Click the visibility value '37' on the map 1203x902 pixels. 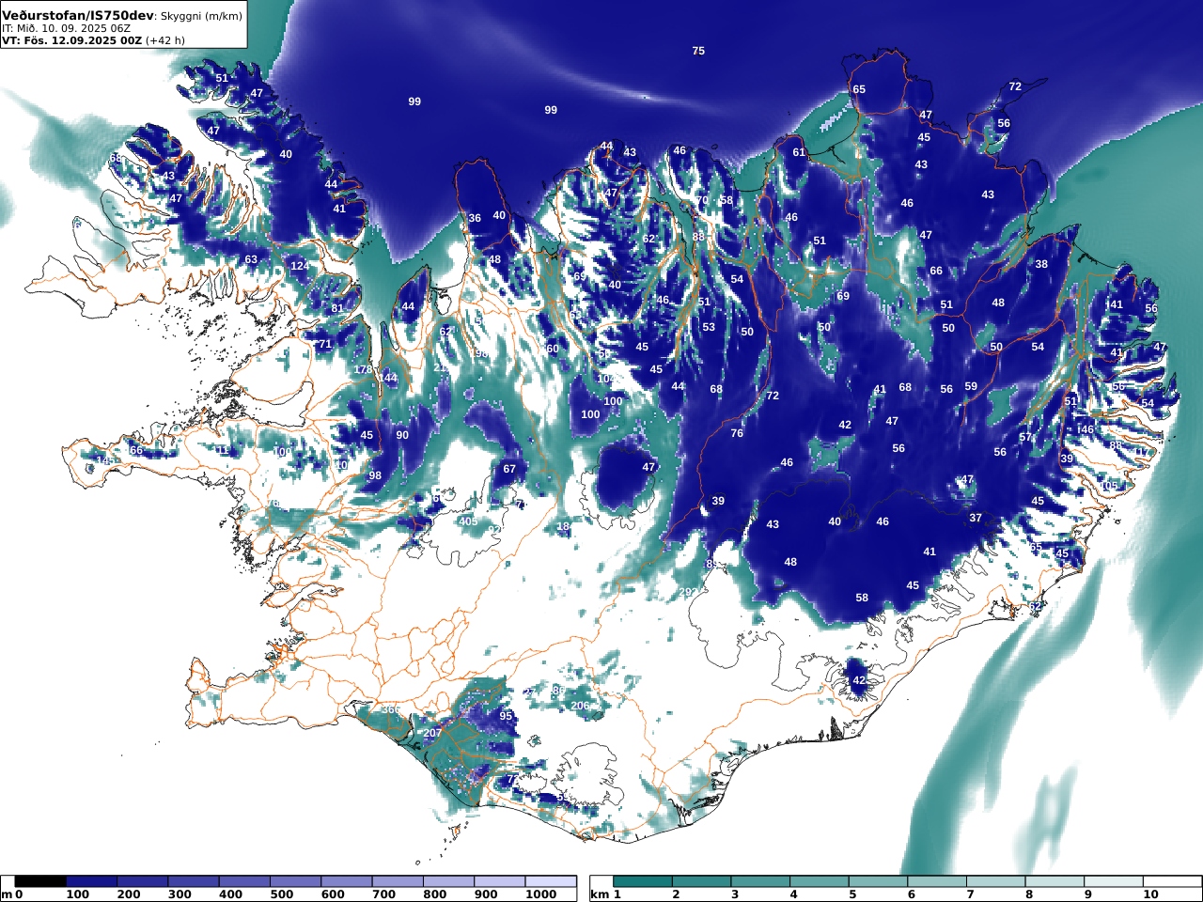[976, 518]
